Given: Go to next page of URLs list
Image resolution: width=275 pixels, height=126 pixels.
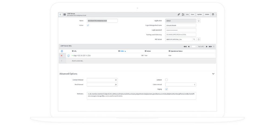Looking at the screenshot, I should tap(207, 47).
